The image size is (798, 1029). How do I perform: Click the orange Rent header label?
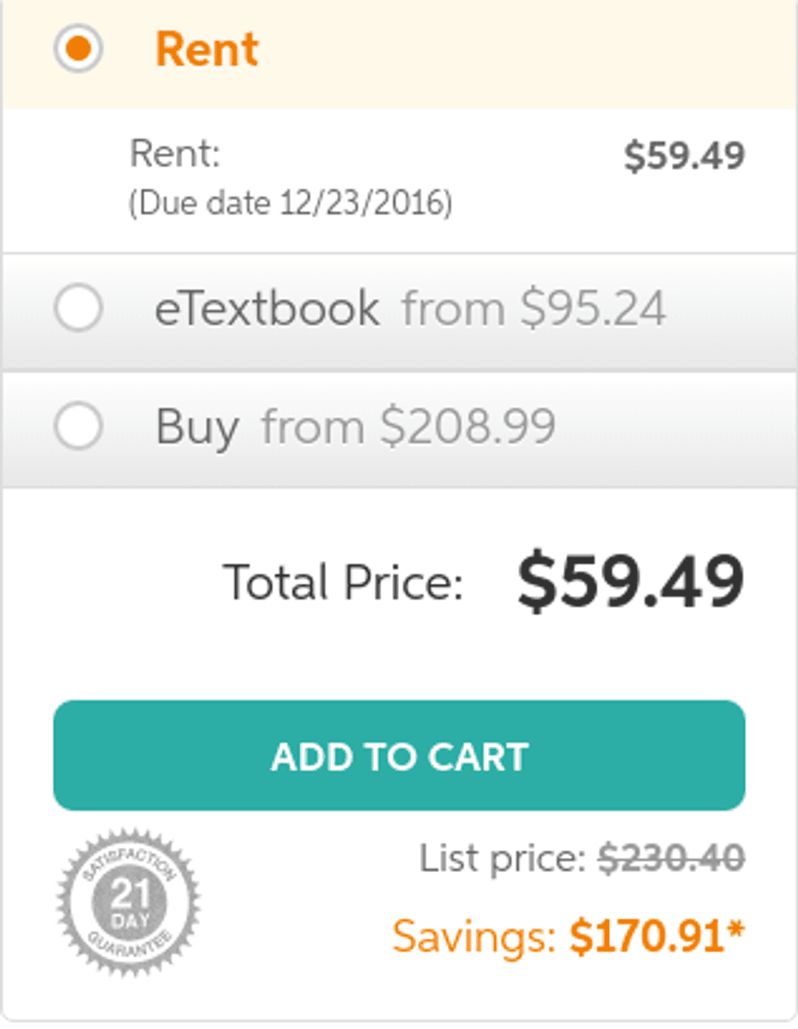207,49
